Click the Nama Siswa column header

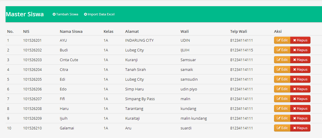point(71,31)
